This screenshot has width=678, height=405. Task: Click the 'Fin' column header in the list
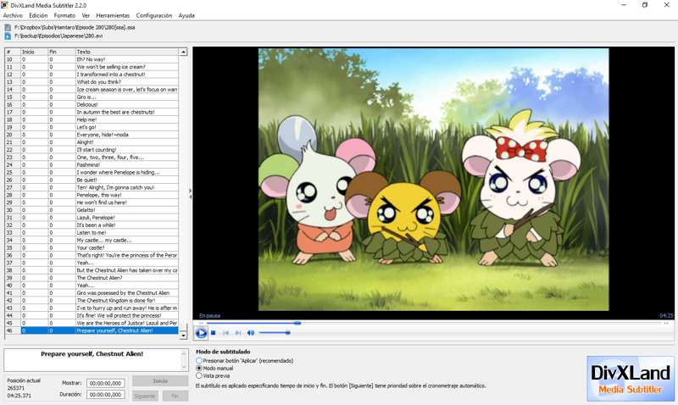click(62, 52)
